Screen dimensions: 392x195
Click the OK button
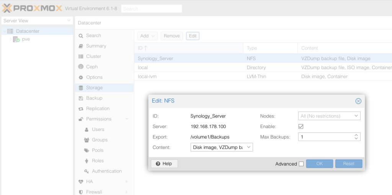coord(320,164)
